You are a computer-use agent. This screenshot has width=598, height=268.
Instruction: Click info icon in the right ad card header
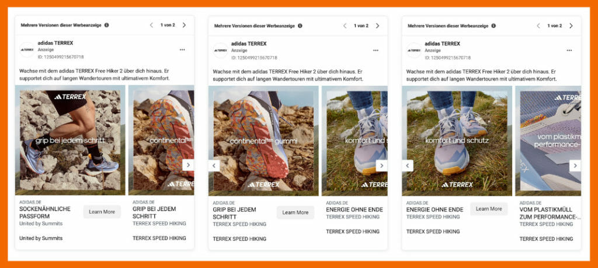click(493, 26)
